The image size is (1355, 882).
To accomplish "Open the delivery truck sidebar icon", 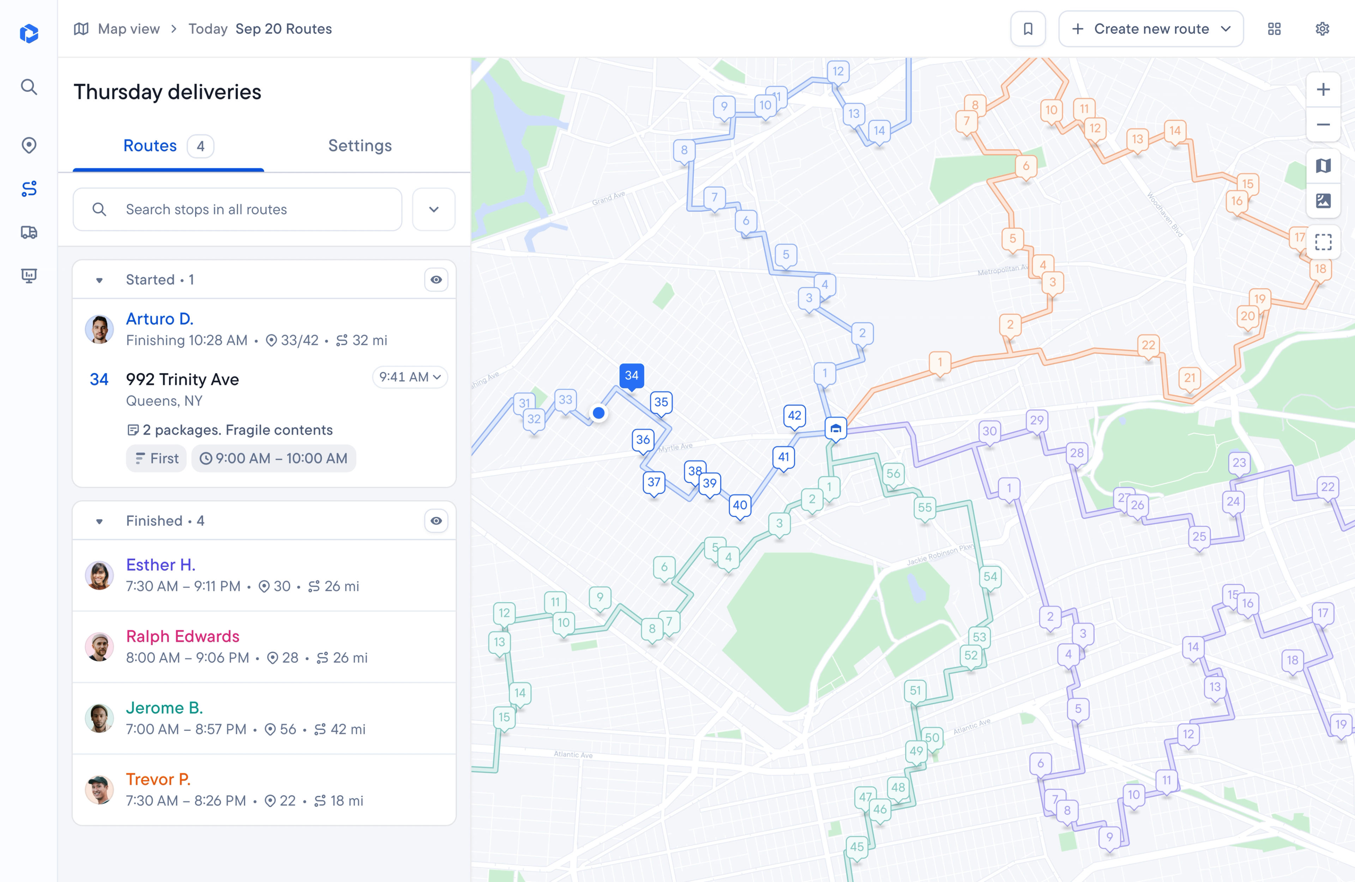I will pos(29,232).
